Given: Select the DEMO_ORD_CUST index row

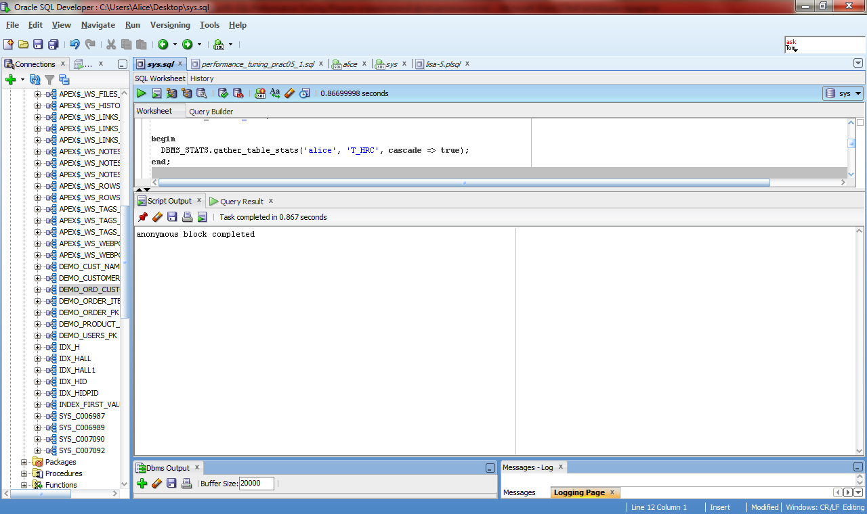Looking at the screenshot, I should pos(89,289).
